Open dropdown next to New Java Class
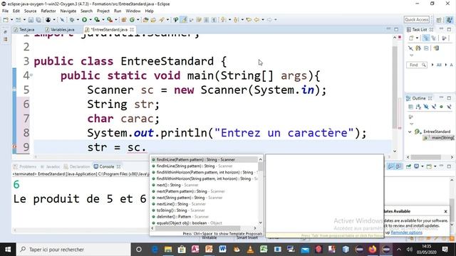This screenshot has height=256, width=456. pos(138,20)
